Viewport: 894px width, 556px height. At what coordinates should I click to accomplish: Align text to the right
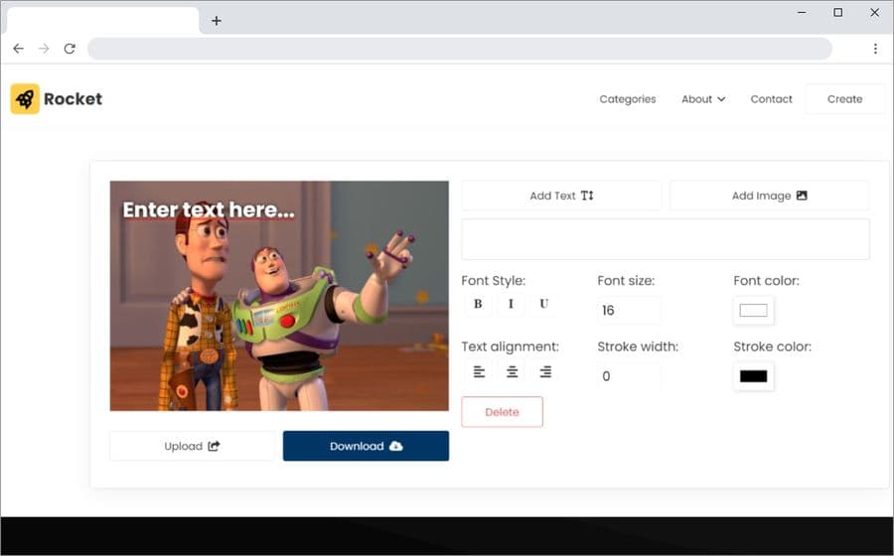click(x=545, y=372)
